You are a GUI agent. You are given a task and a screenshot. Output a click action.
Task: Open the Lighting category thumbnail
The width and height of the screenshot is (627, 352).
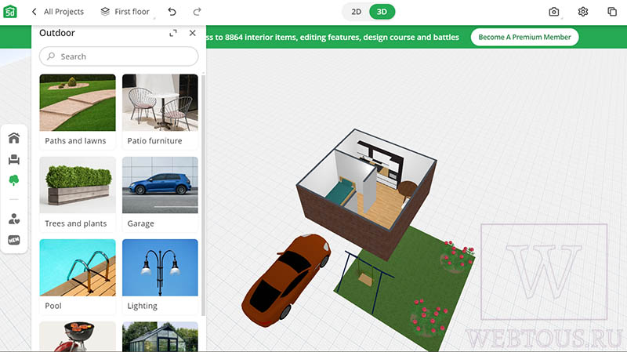(x=160, y=267)
